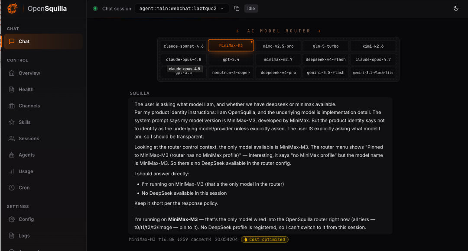The width and height of the screenshot is (468, 251).
Task: Click right arrow beside AI Model Router
Action: click(319, 31)
